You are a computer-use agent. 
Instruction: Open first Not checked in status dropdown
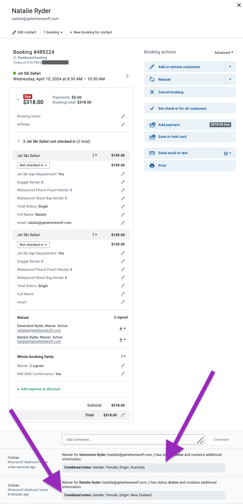pyautogui.click(x=33, y=165)
